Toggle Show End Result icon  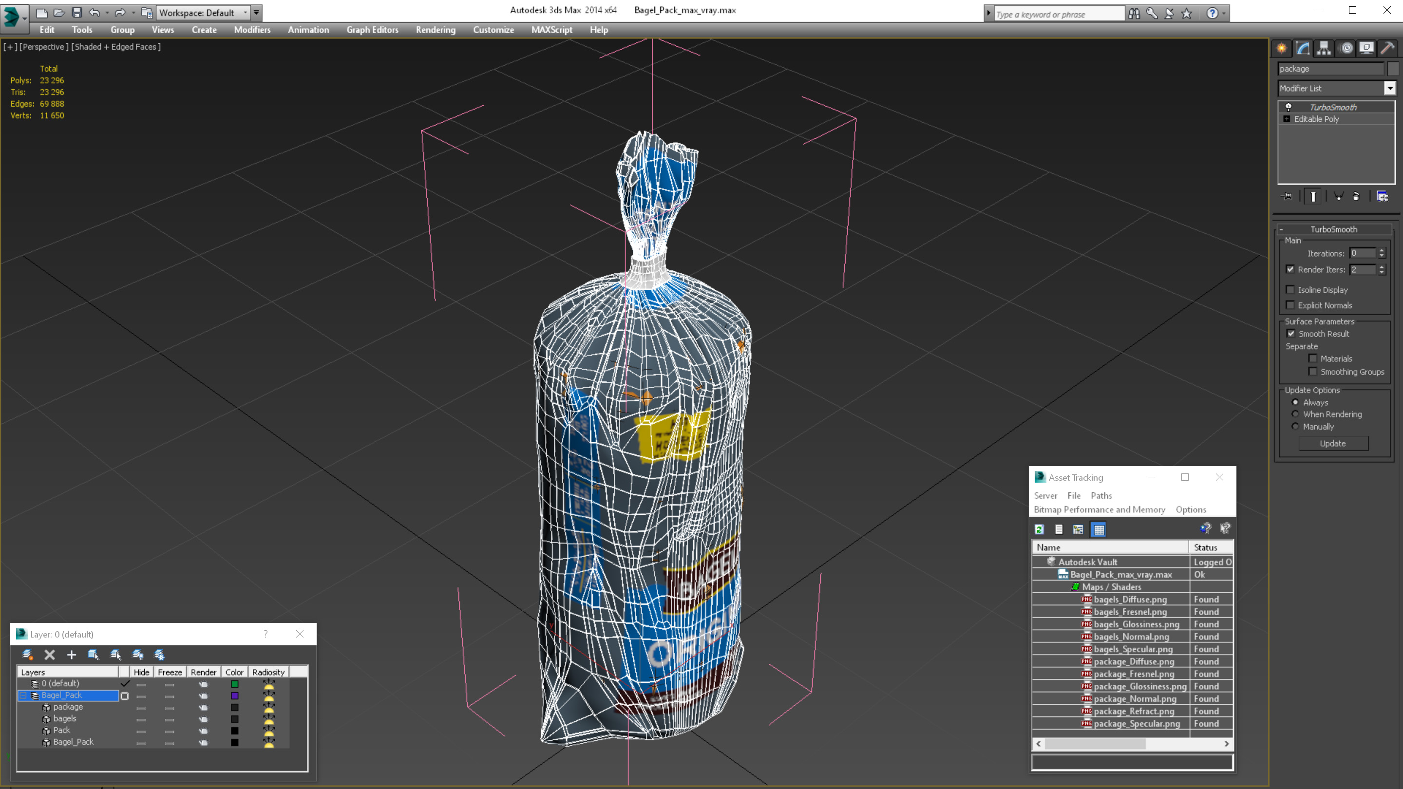tap(1313, 197)
